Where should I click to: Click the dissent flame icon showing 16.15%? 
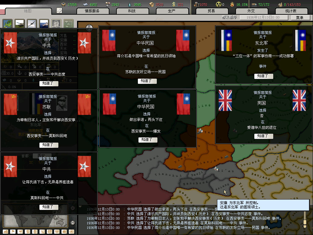[232, 4]
